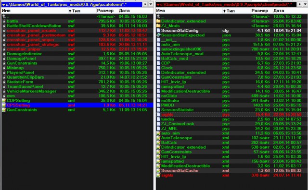
Task: Select the crosshair_sniper file name
Action: (24, 49)
